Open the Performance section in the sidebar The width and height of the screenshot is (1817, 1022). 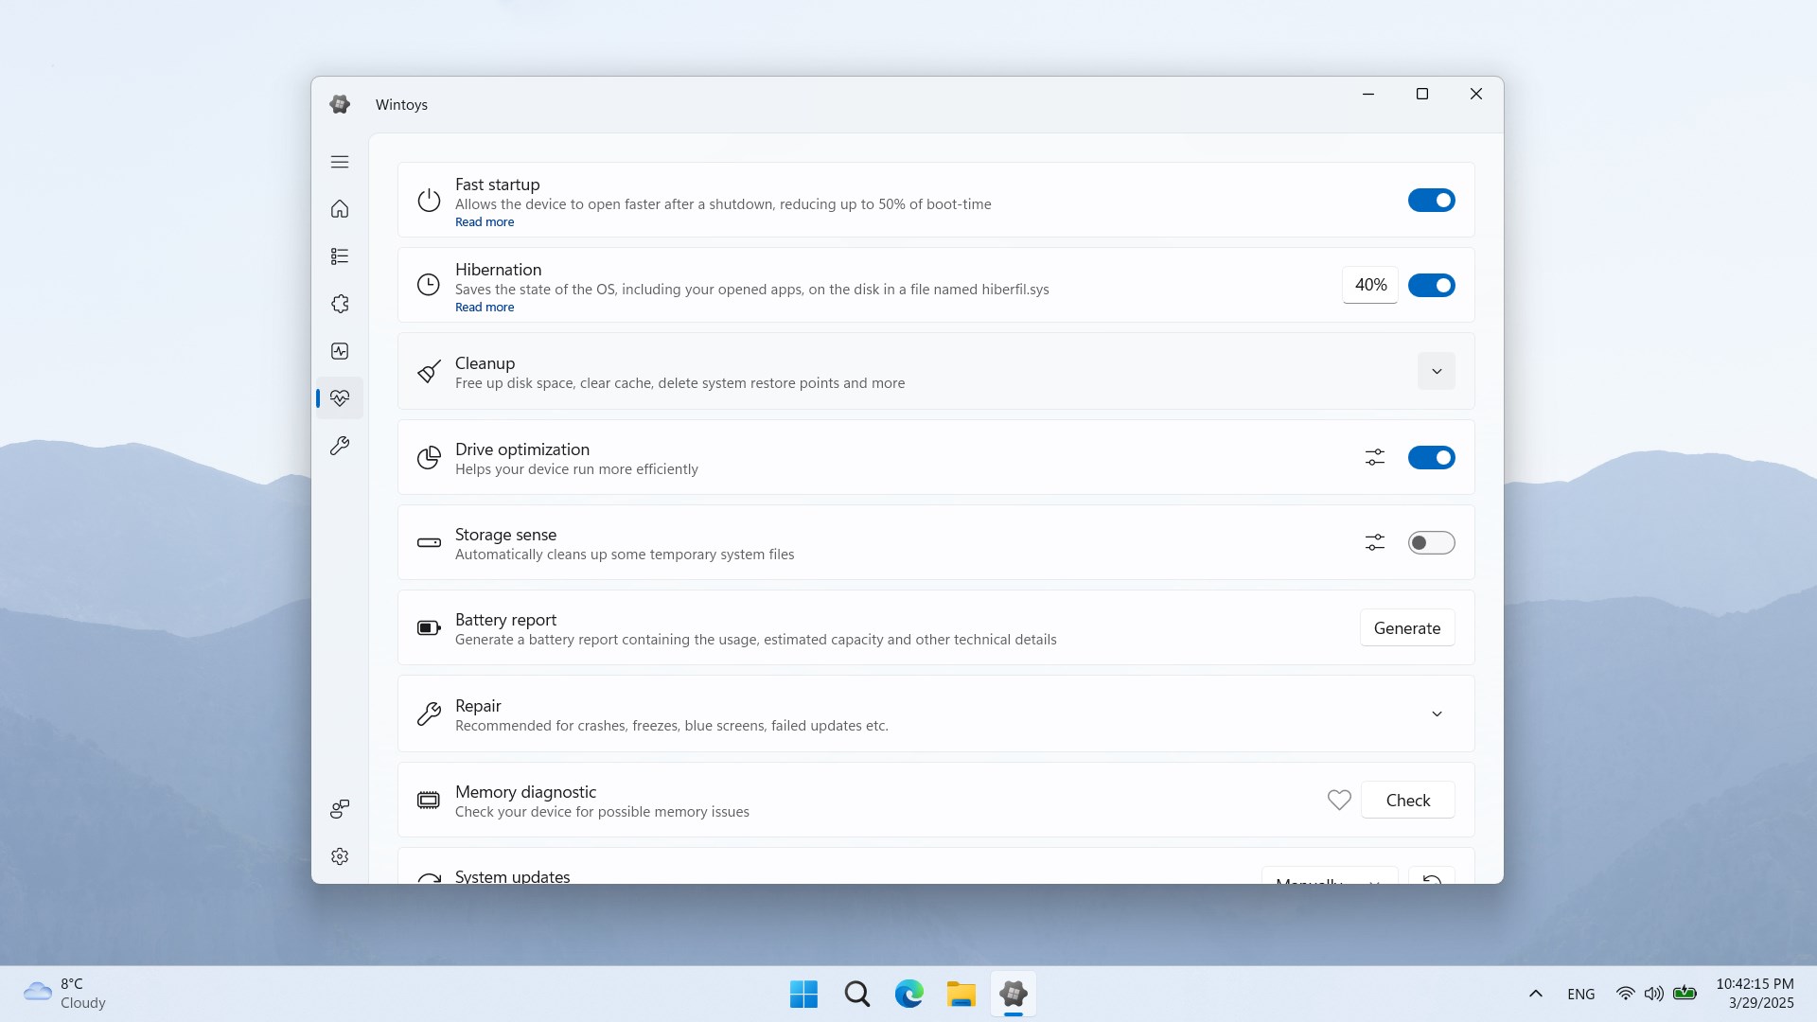coord(340,351)
